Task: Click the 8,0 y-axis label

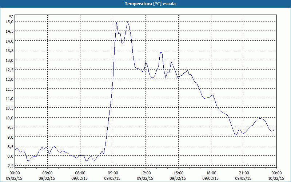Action: click(10, 156)
